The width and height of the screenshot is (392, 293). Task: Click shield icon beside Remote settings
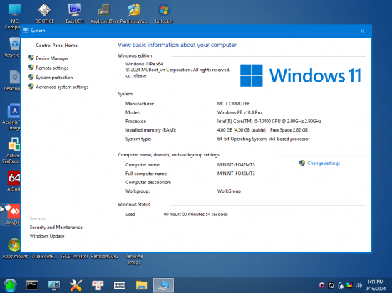pyautogui.click(x=31, y=68)
